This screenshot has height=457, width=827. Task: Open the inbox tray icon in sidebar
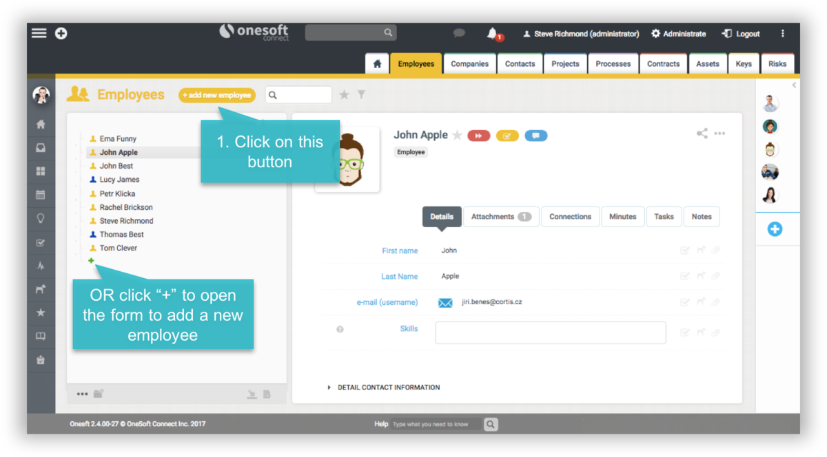tap(41, 148)
